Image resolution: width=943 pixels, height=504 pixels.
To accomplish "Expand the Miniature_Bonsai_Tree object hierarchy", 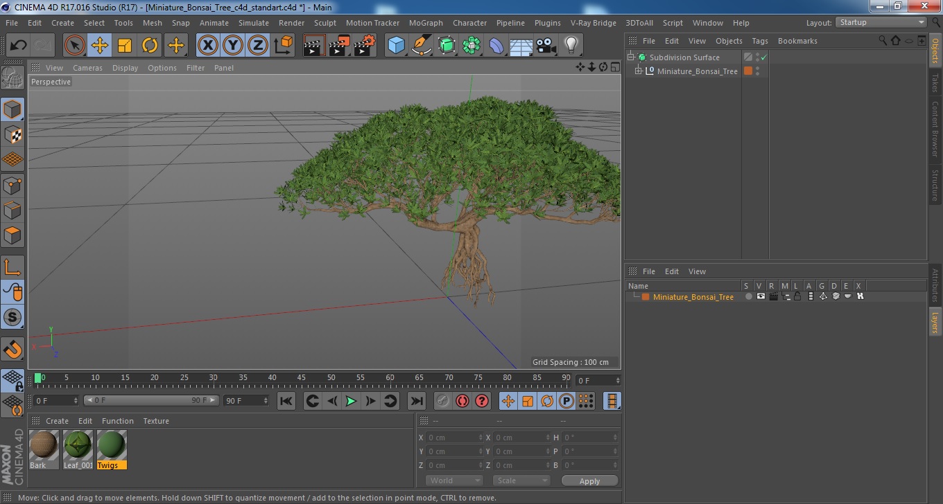I will coord(639,71).
